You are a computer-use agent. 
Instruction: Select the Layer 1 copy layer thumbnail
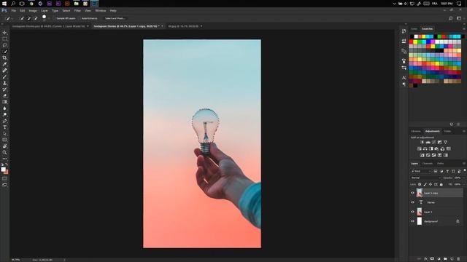click(420, 193)
